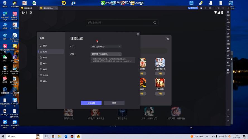Screen dimensions: 248x139
Task: Click the magnifier search icon
Action: tap(155, 23)
